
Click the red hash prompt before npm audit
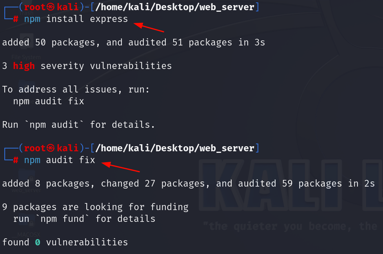[x=16, y=160]
